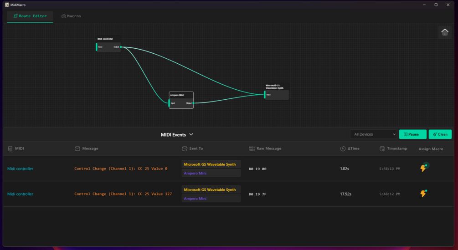This screenshot has width=458, height=250.
Task: Click the Midi controller node Output port
Action: click(x=121, y=47)
